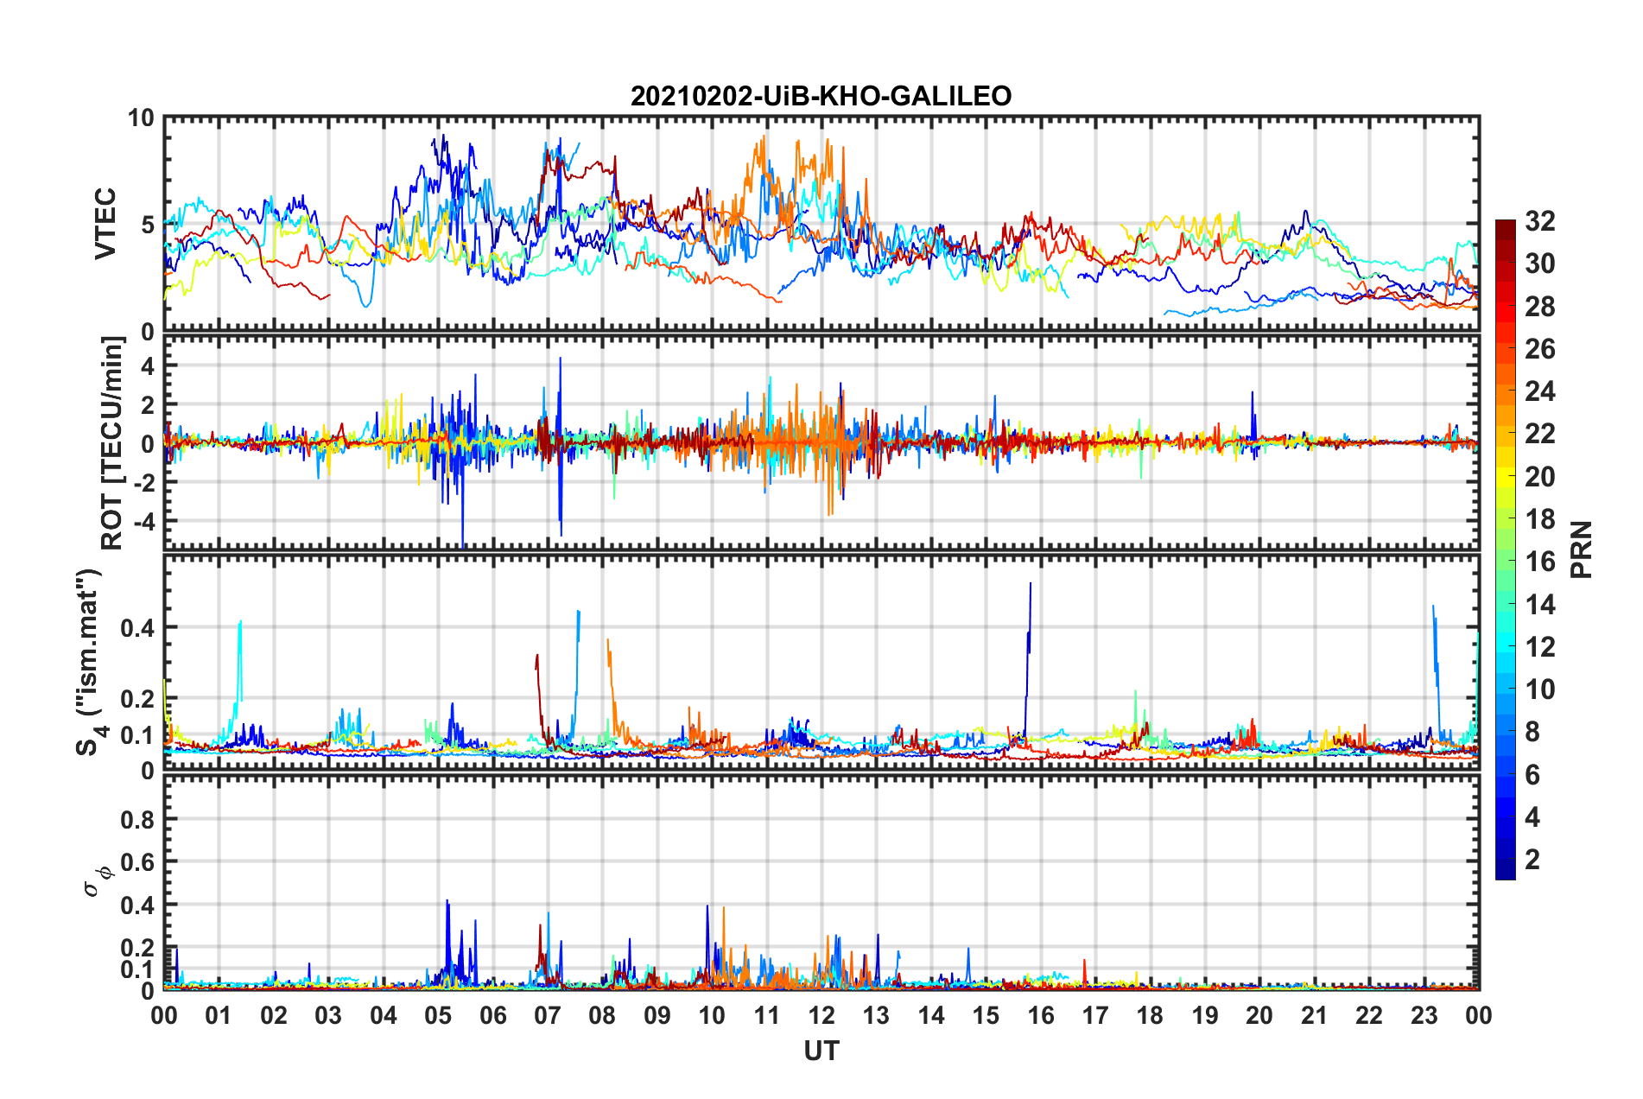Click x-axis tick label 04
The image size is (1643, 1099).
point(384,1015)
